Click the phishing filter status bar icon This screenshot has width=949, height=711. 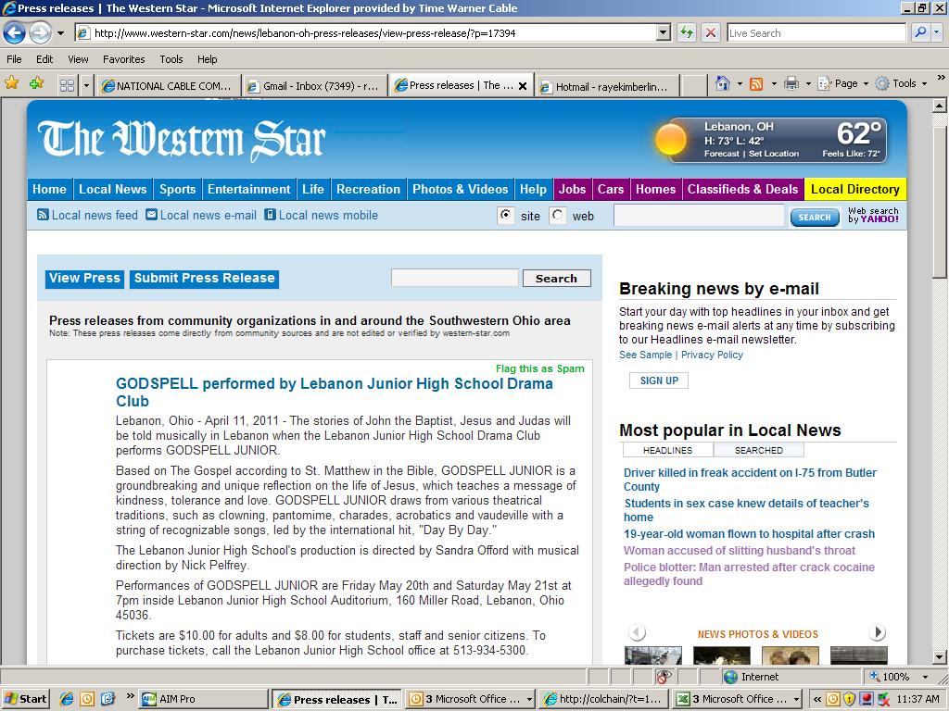coord(664,677)
